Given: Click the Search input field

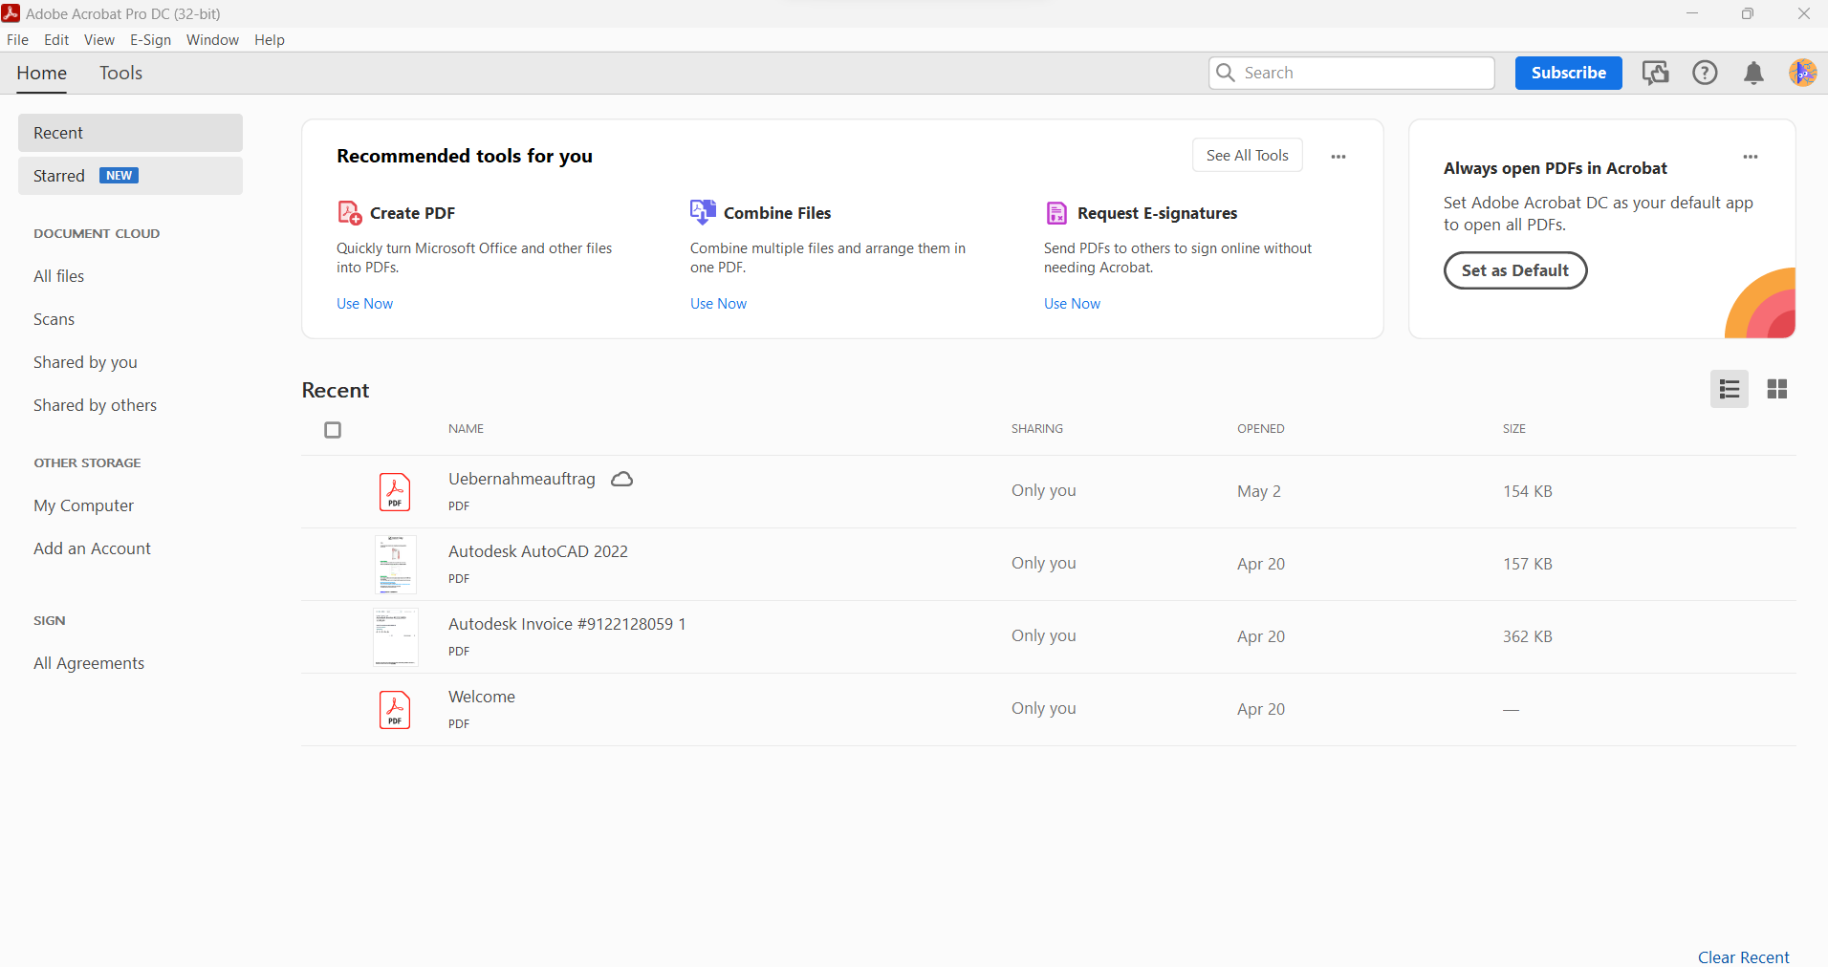Looking at the screenshot, I should point(1362,74).
